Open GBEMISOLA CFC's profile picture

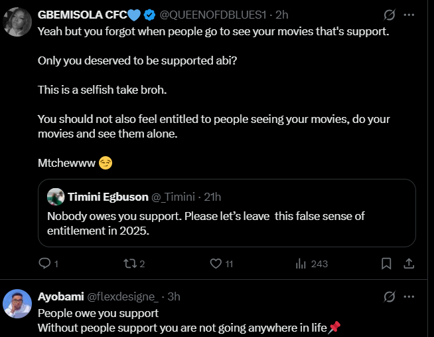pos(17,23)
